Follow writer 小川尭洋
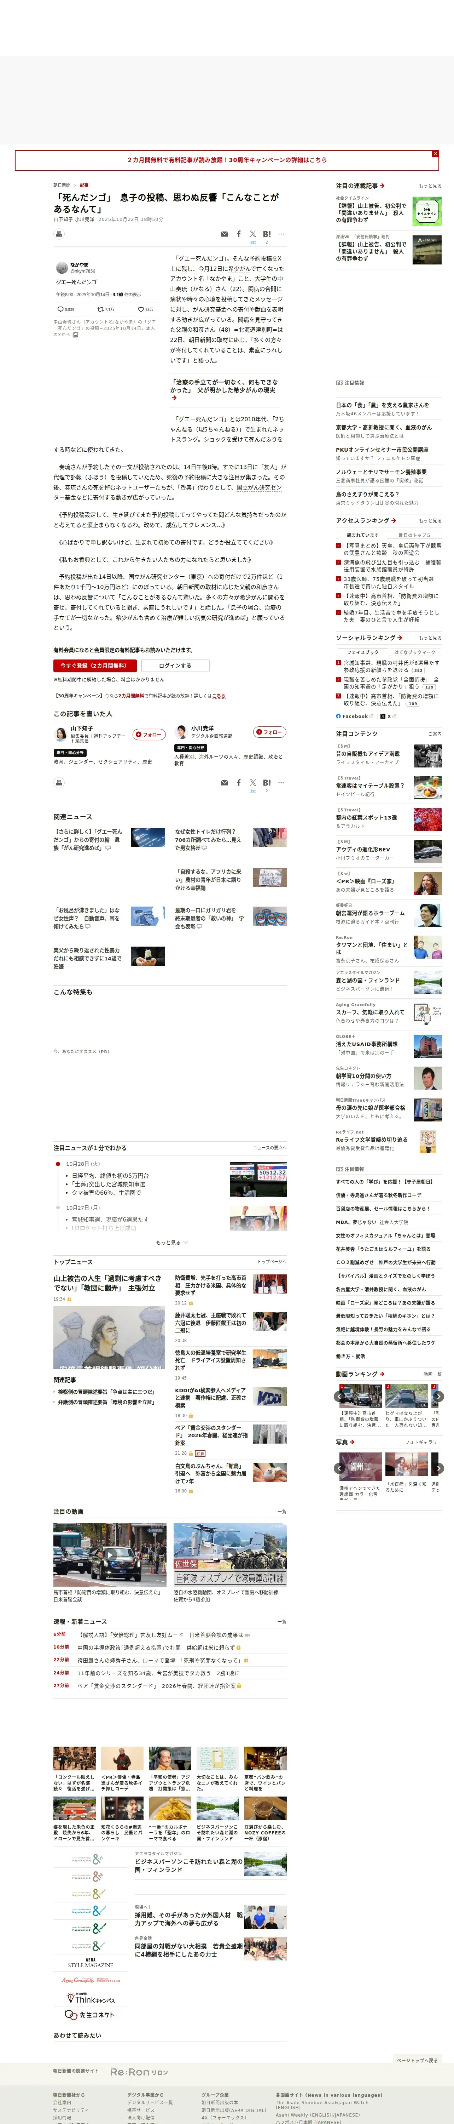This screenshot has height=2124, width=454. (269, 732)
